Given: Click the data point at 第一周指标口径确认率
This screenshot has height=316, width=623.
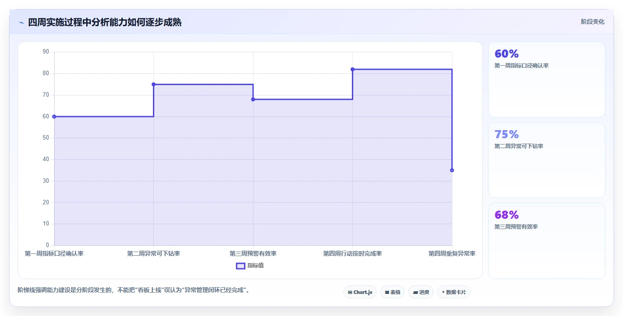Looking at the screenshot, I should pos(54,117).
